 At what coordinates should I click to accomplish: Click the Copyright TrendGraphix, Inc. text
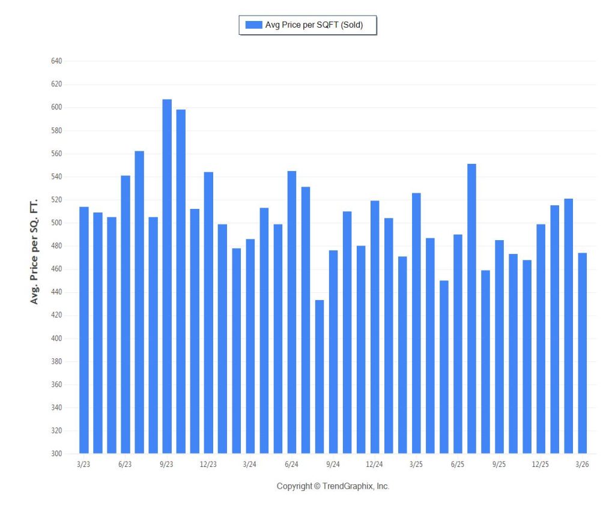click(x=333, y=487)
